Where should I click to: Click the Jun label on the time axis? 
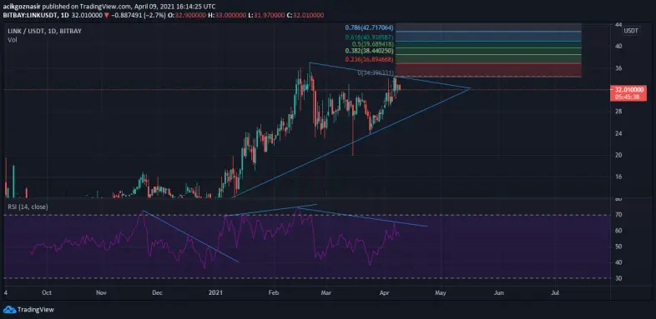[498, 293]
